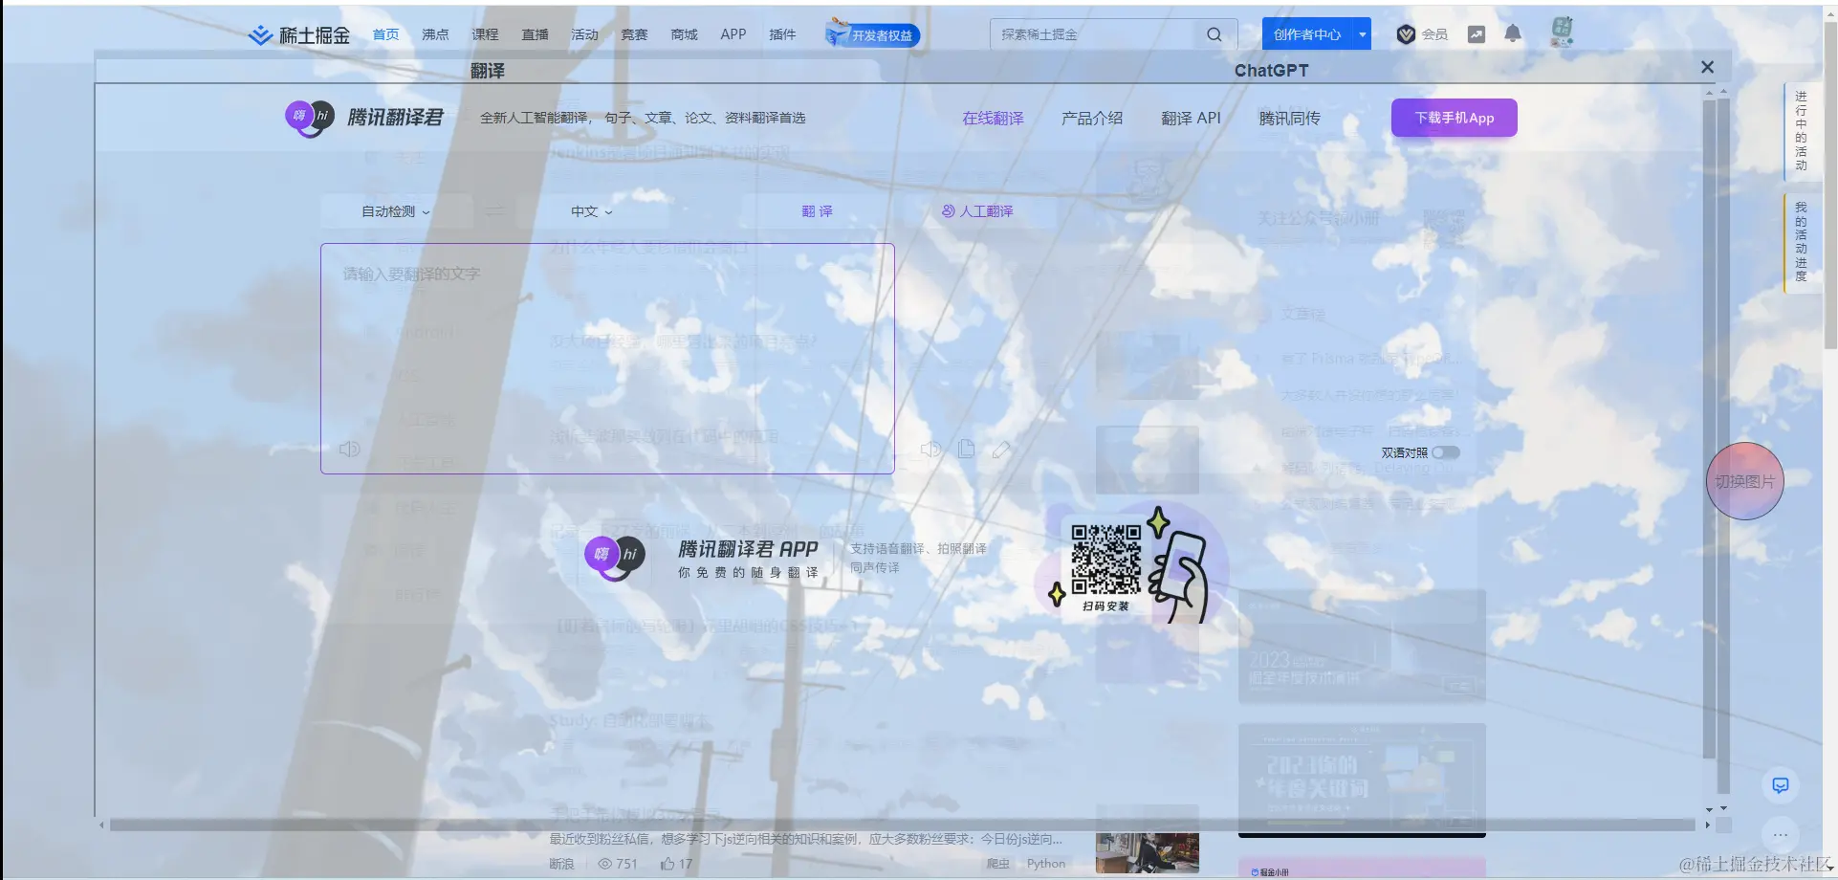This screenshot has height=880, width=1838.
Task: Click the chart icon beside 会员
Action: (x=1477, y=34)
